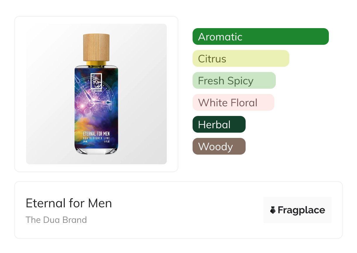Open the Eternal for Men title
This screenshot has width=357, height=253.
pyautogui.click(x=69, y=203)
